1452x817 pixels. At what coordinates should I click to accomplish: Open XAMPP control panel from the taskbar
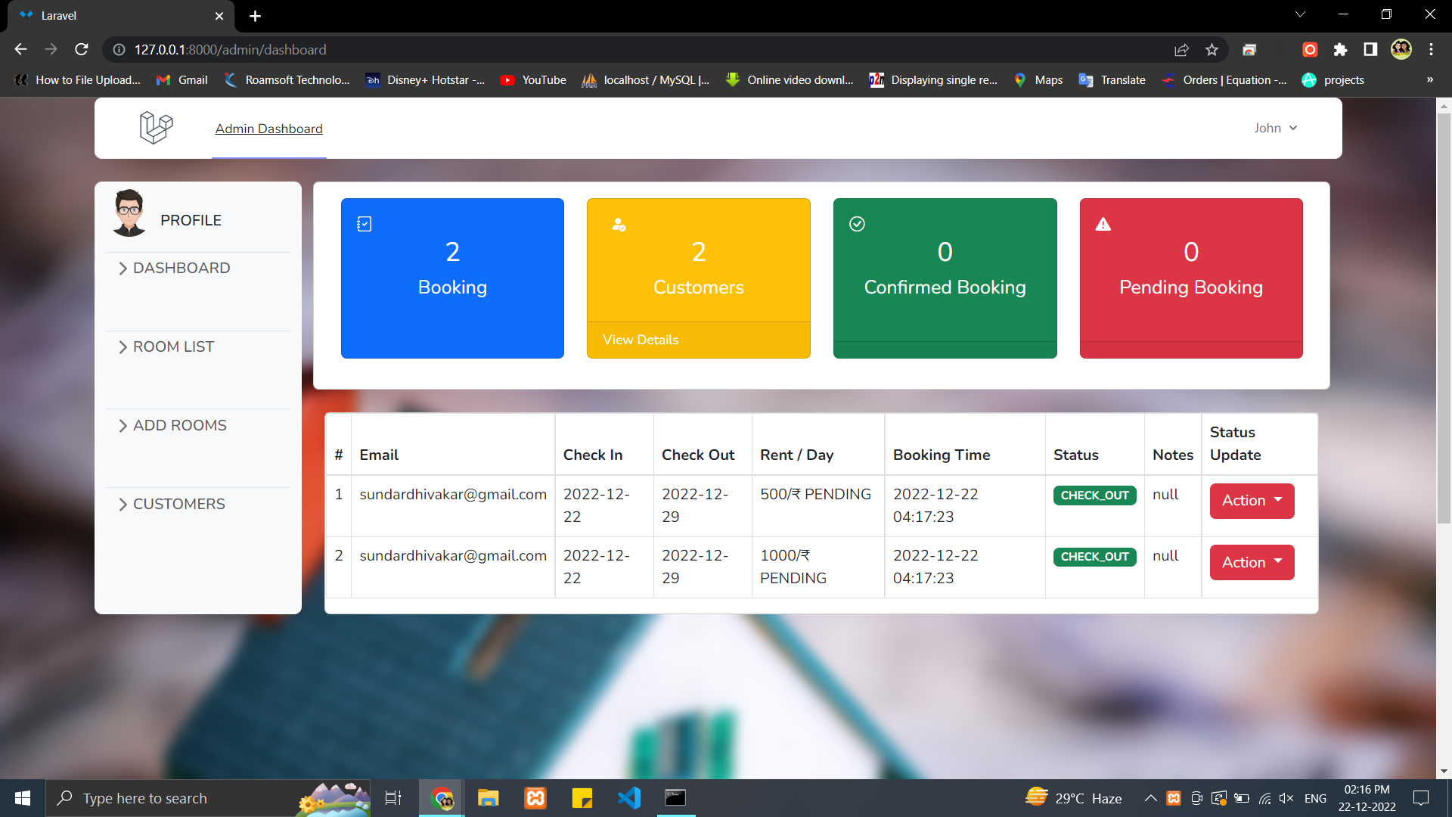coord(535,797)
